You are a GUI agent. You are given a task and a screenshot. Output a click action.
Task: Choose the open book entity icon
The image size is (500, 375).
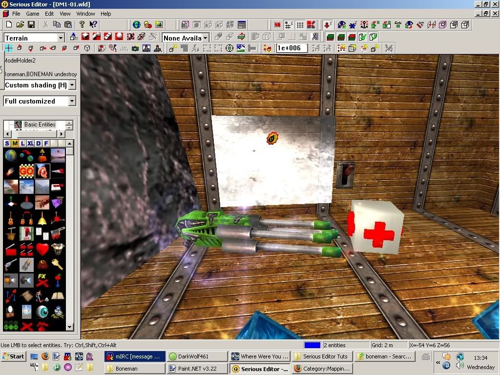pyautogui.click(x=58, y=296)
